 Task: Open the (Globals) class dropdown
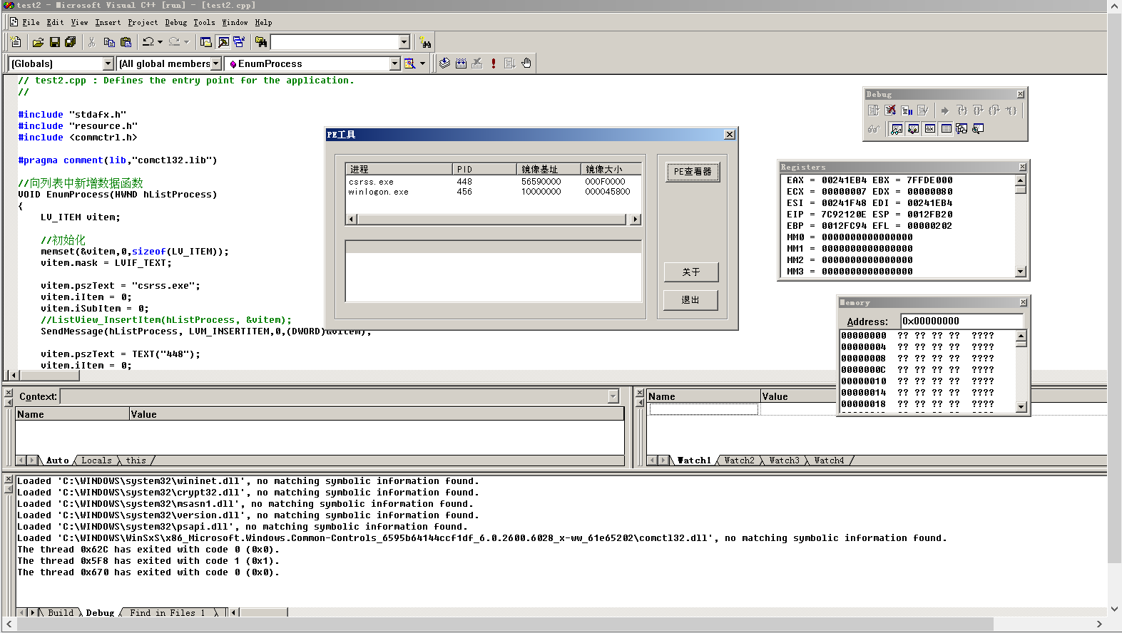point(108,63)
